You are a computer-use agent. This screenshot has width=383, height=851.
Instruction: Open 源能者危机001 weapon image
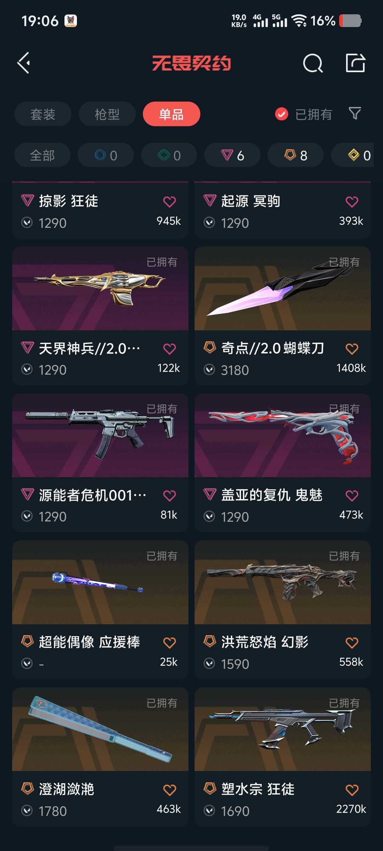(100, 435)
